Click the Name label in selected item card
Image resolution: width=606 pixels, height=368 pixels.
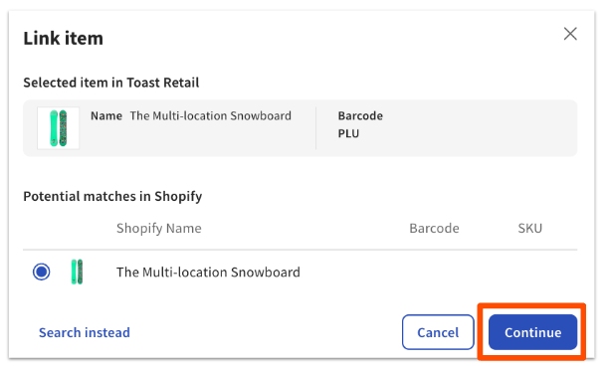(106, 115)
